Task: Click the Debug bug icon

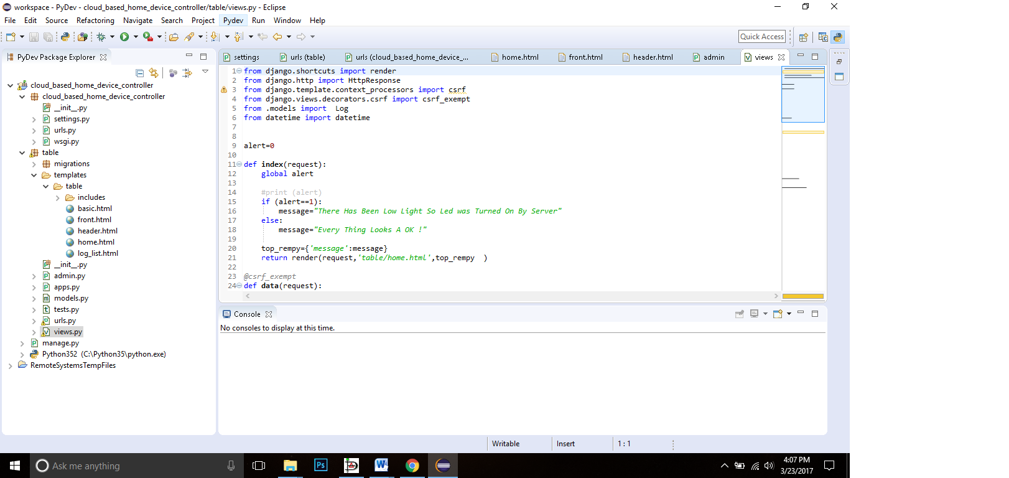Action: tap(101, 37)
